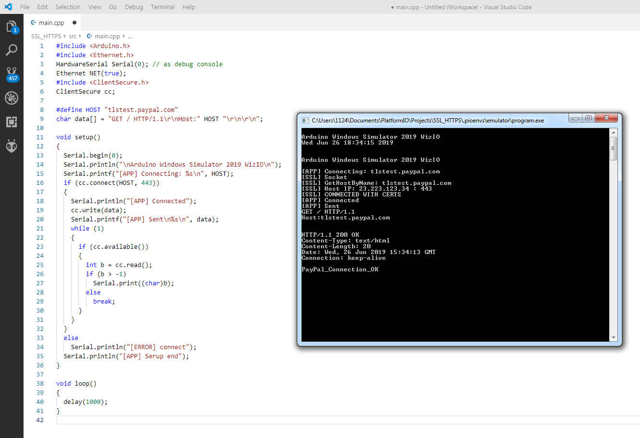This screenshot has width=640, height=438.
Task: Click "int b = cc.read();" on line 25
Action: [x=119, y=265]
